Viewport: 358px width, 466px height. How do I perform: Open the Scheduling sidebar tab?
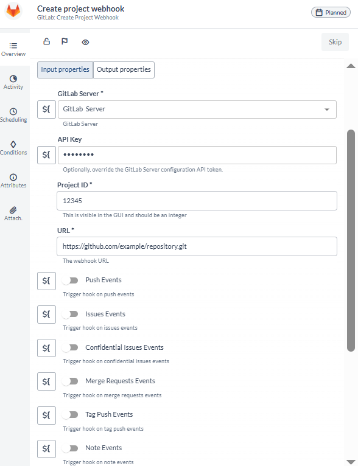click(13, 115)
